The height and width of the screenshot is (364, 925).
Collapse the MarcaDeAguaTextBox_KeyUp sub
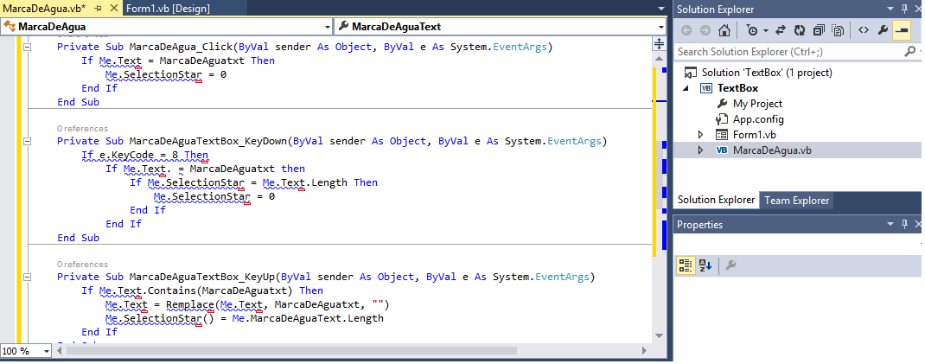[x=27, y=278]
